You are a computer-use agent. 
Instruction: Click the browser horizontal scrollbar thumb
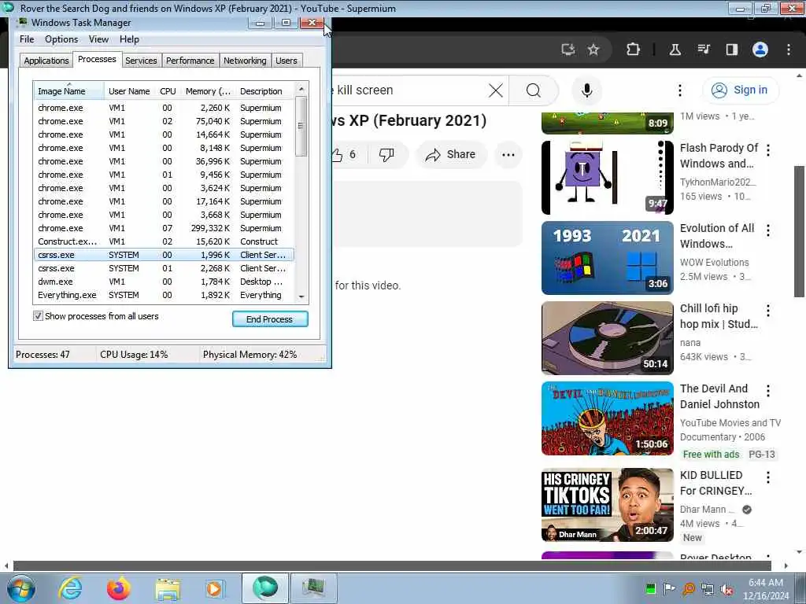(392, 566)
